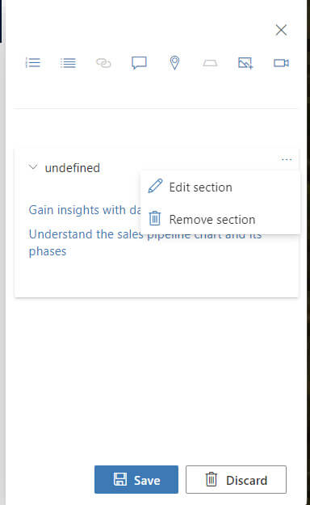This screenshot has width=310, height=505.
Task: Click the section ellipsis more options
Action: point(286,159)
